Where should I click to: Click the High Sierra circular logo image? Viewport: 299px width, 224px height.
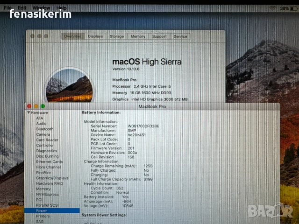pyautogui.click(x=69, y=85)
